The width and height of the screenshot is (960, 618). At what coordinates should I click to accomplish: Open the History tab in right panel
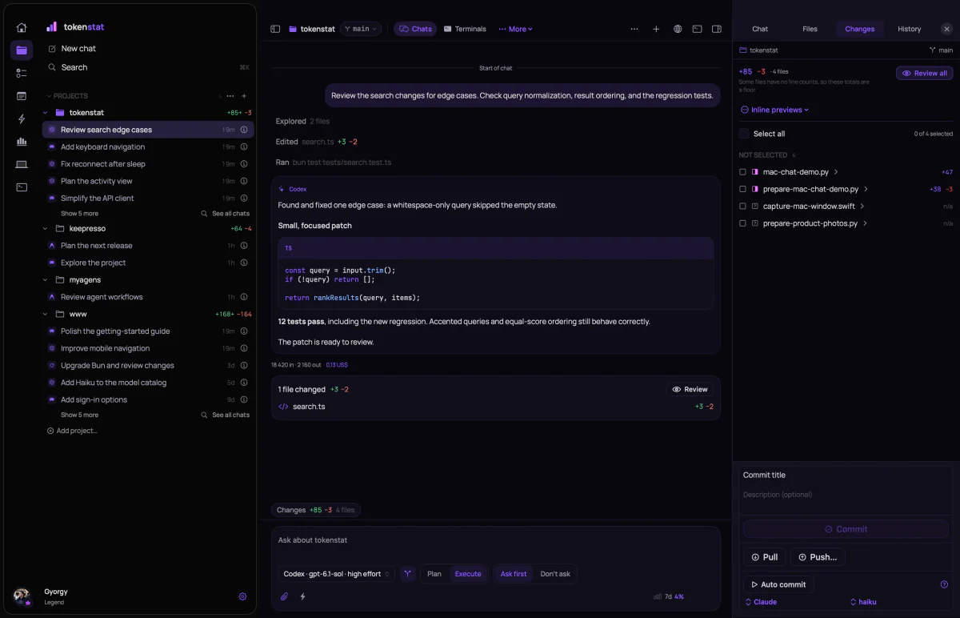[x=909, y=29]
